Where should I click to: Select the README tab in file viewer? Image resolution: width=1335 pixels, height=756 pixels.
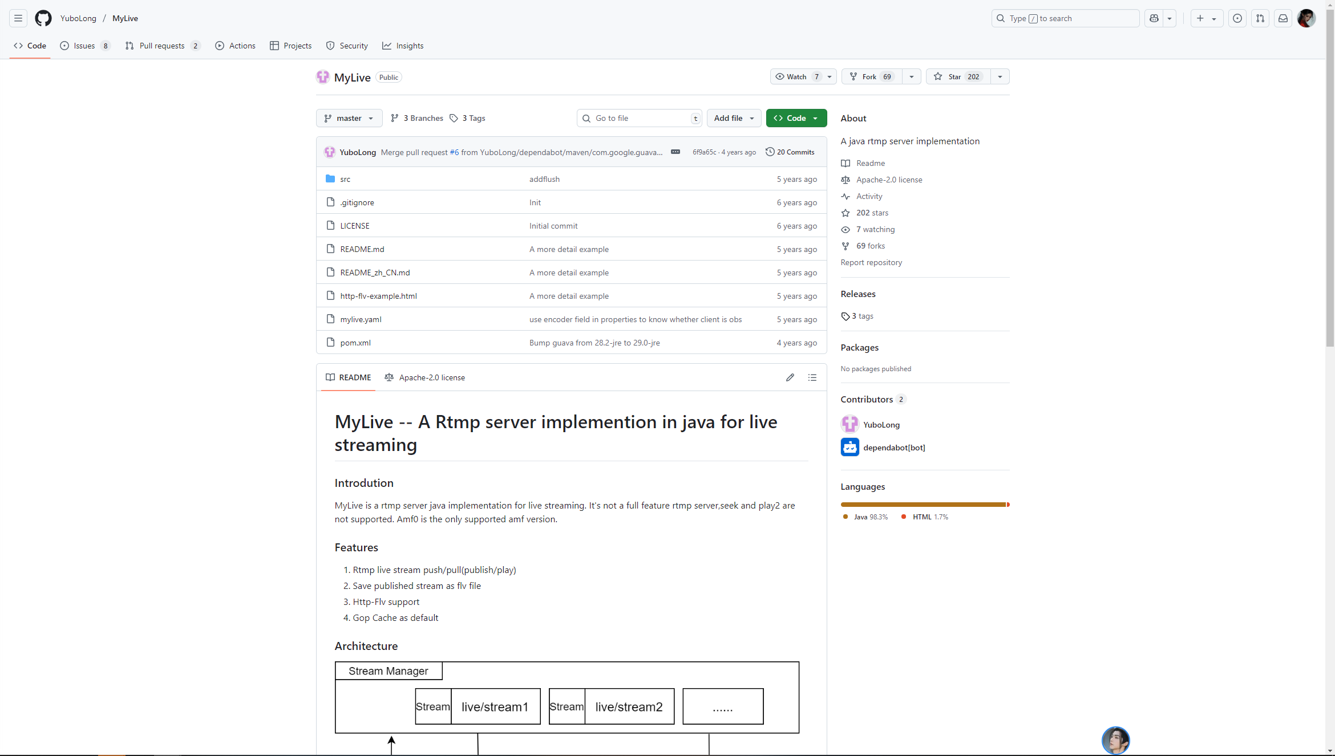pos(348,377)
